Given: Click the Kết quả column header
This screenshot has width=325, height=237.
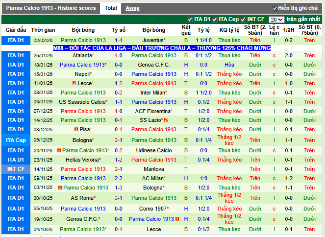Looking at the screenshot, I should 186,30.
